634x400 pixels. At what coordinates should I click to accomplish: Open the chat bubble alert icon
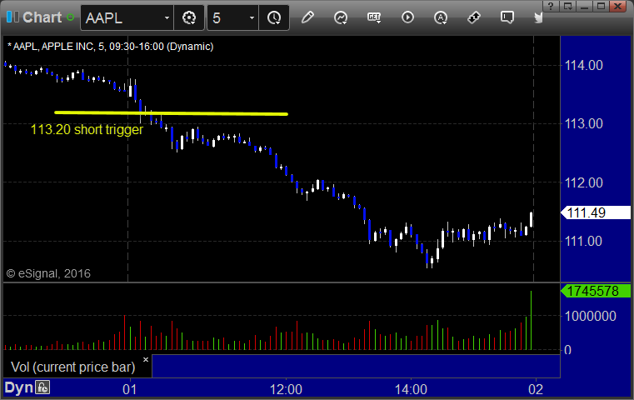tap(507, 17)
